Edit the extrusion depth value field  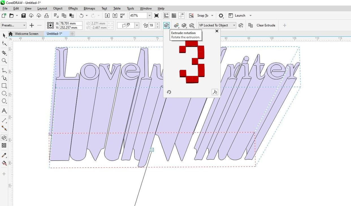(x=151, y=25)
